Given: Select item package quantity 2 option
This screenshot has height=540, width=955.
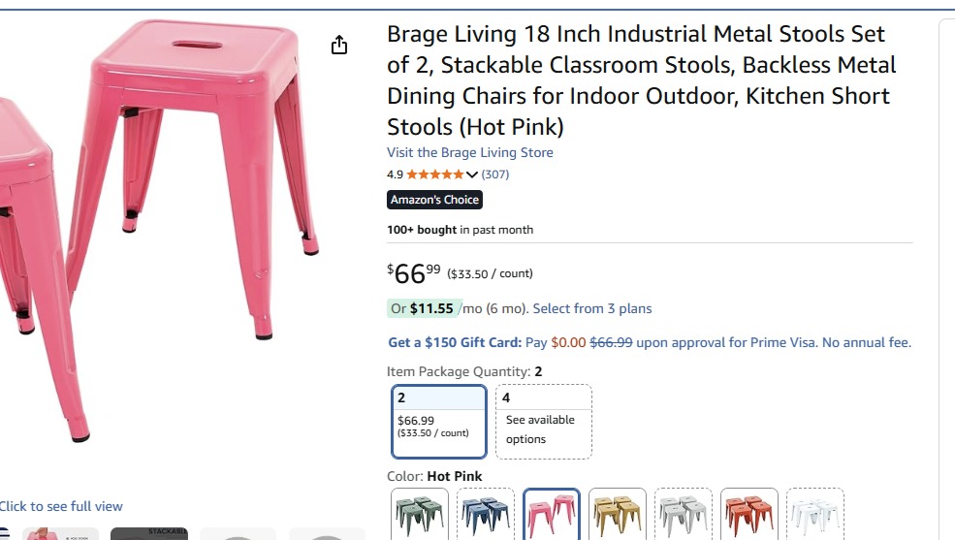Looking at the screenshot, I should point(439,421).
